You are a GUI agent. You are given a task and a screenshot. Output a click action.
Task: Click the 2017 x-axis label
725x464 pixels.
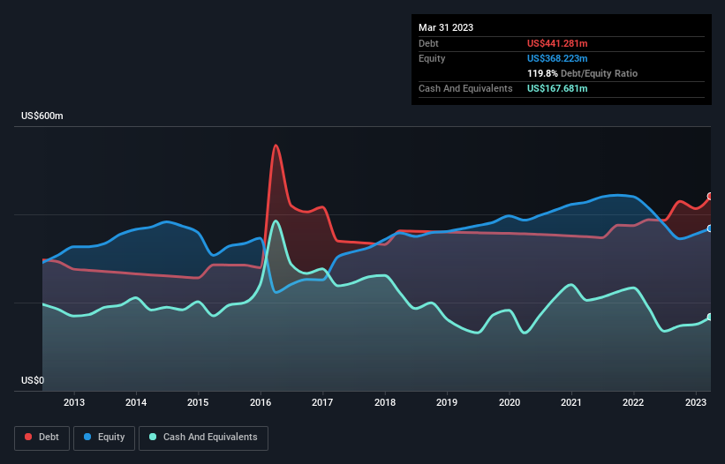click(322, 402)
